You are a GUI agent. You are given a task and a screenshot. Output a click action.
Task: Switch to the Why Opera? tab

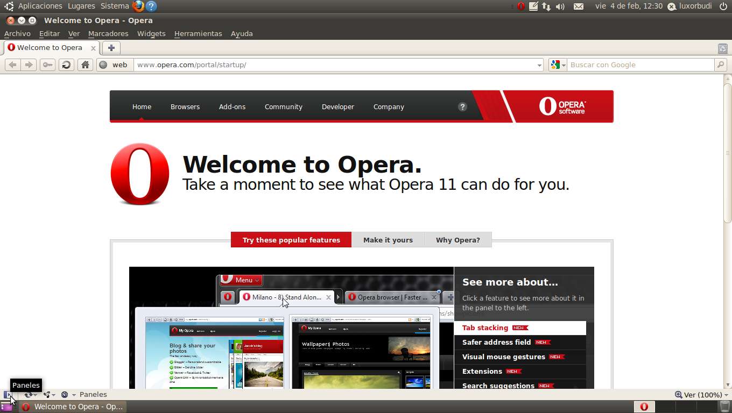458,240
